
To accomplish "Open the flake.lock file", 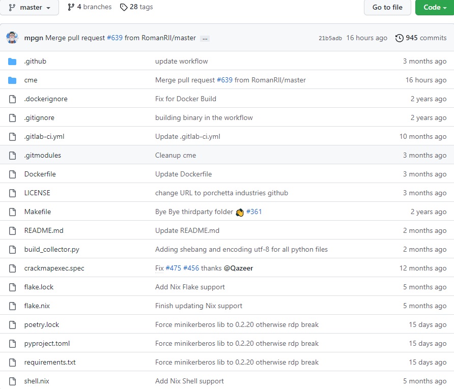I will click(x=39, y=287).
